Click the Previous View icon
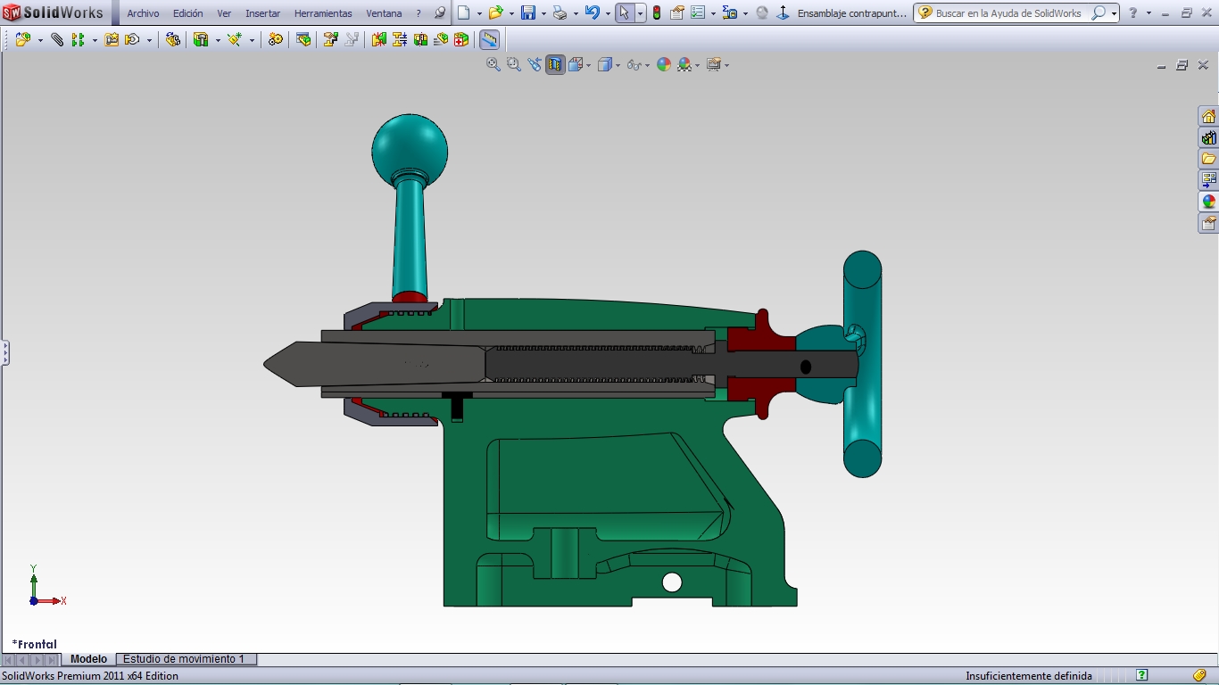Viewport: 1219px width, 685px height. [x=534, y=64]
